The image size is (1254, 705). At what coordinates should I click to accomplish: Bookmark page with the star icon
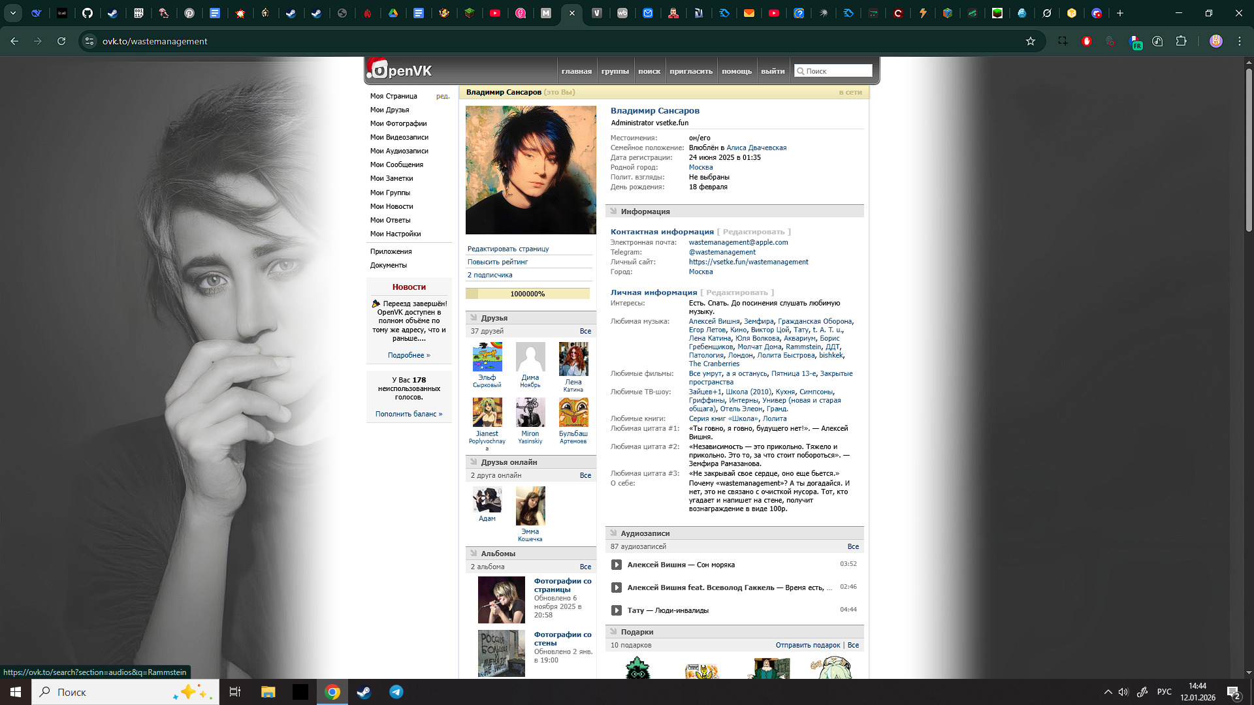[x=1031, y=41]
